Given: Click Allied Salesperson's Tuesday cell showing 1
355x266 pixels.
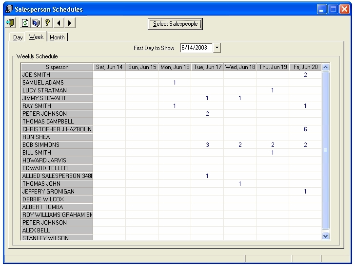Looking at the screenshot, I should [207, 176].
